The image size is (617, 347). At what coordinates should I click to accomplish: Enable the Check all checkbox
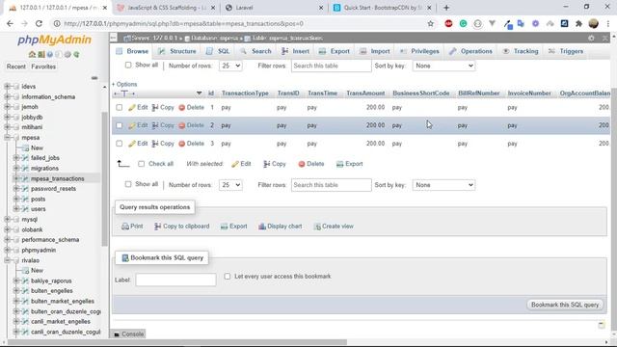coord(142,164)
